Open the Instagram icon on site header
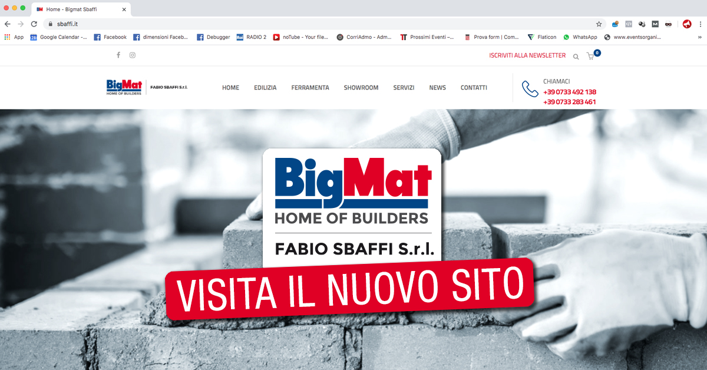The image size is (707, 370). (133, 55)
